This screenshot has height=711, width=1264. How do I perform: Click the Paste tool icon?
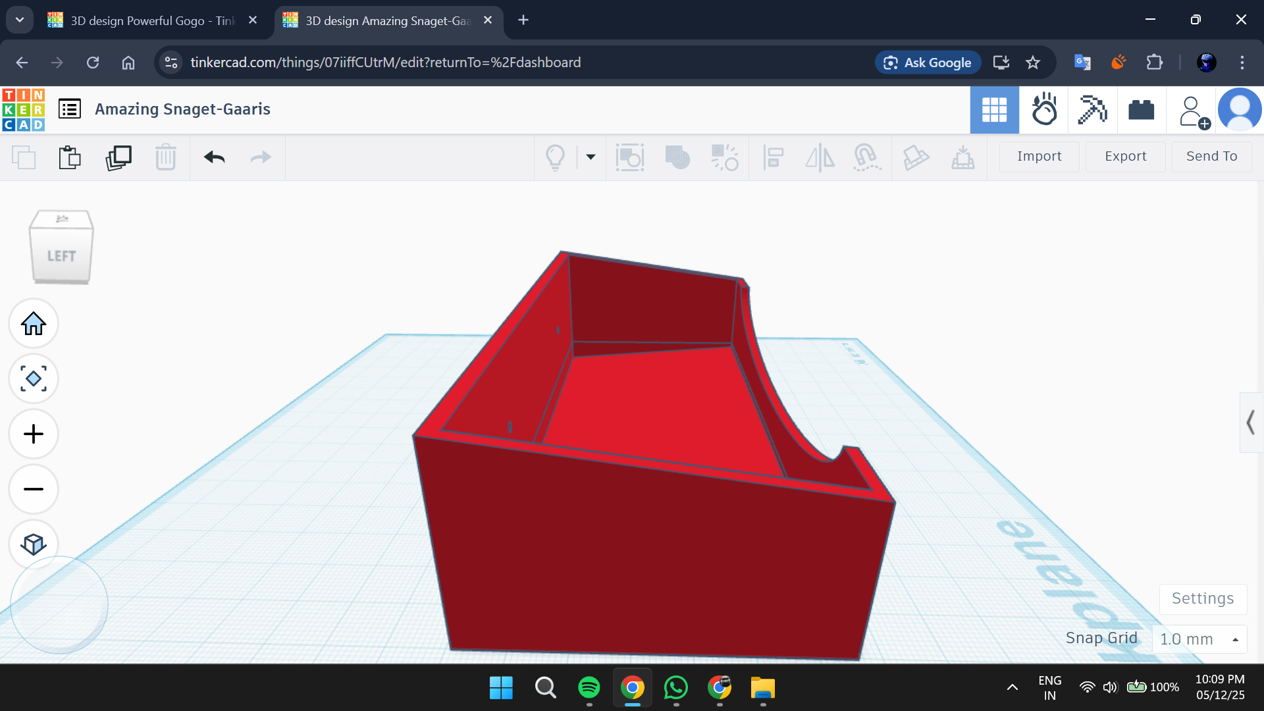click(70, 157)
